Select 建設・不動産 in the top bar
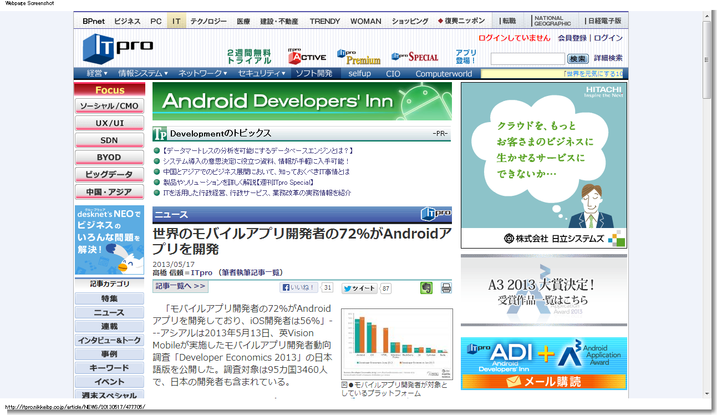 (279, 21)
